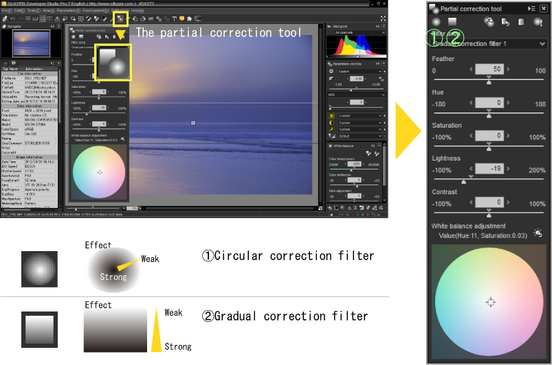Click the text T tool in toolbar
This screenshot has height=365, width=552.
[x=174, y=19]
